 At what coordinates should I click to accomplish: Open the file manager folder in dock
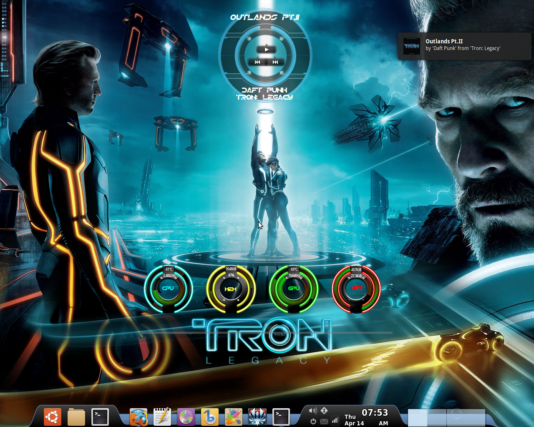coord(76,416)
